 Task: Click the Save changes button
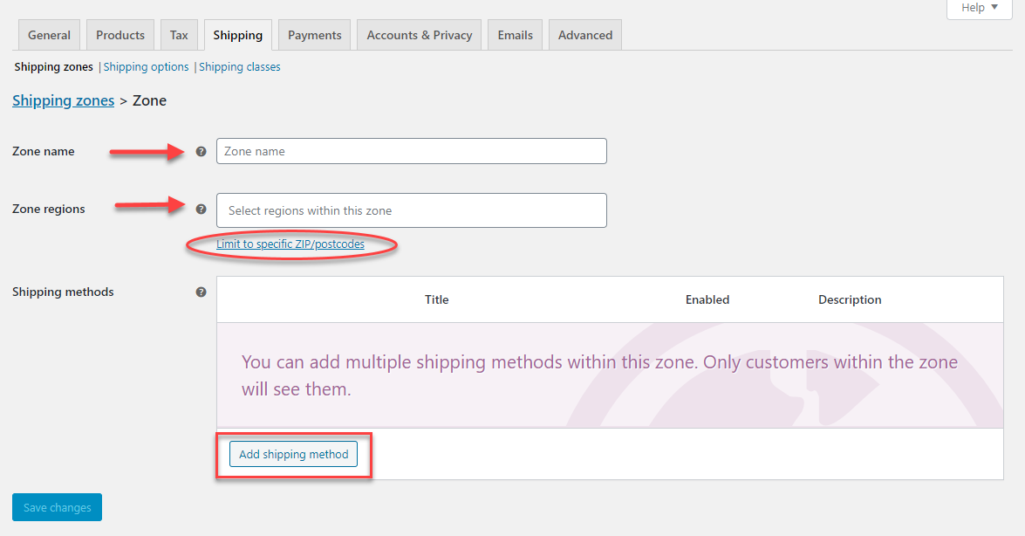point(57,507)
